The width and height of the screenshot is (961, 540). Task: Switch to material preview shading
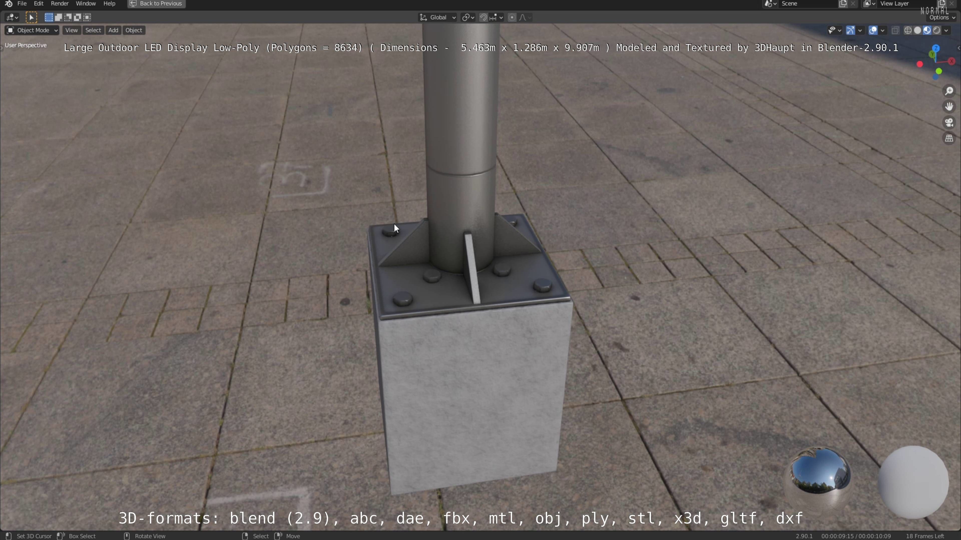(927, 30)
